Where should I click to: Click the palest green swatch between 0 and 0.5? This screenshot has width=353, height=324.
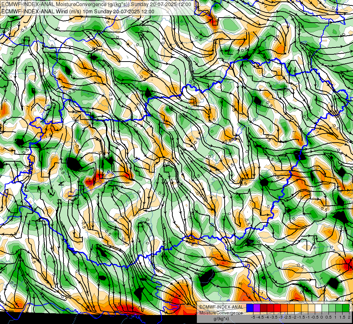point(325,308)
